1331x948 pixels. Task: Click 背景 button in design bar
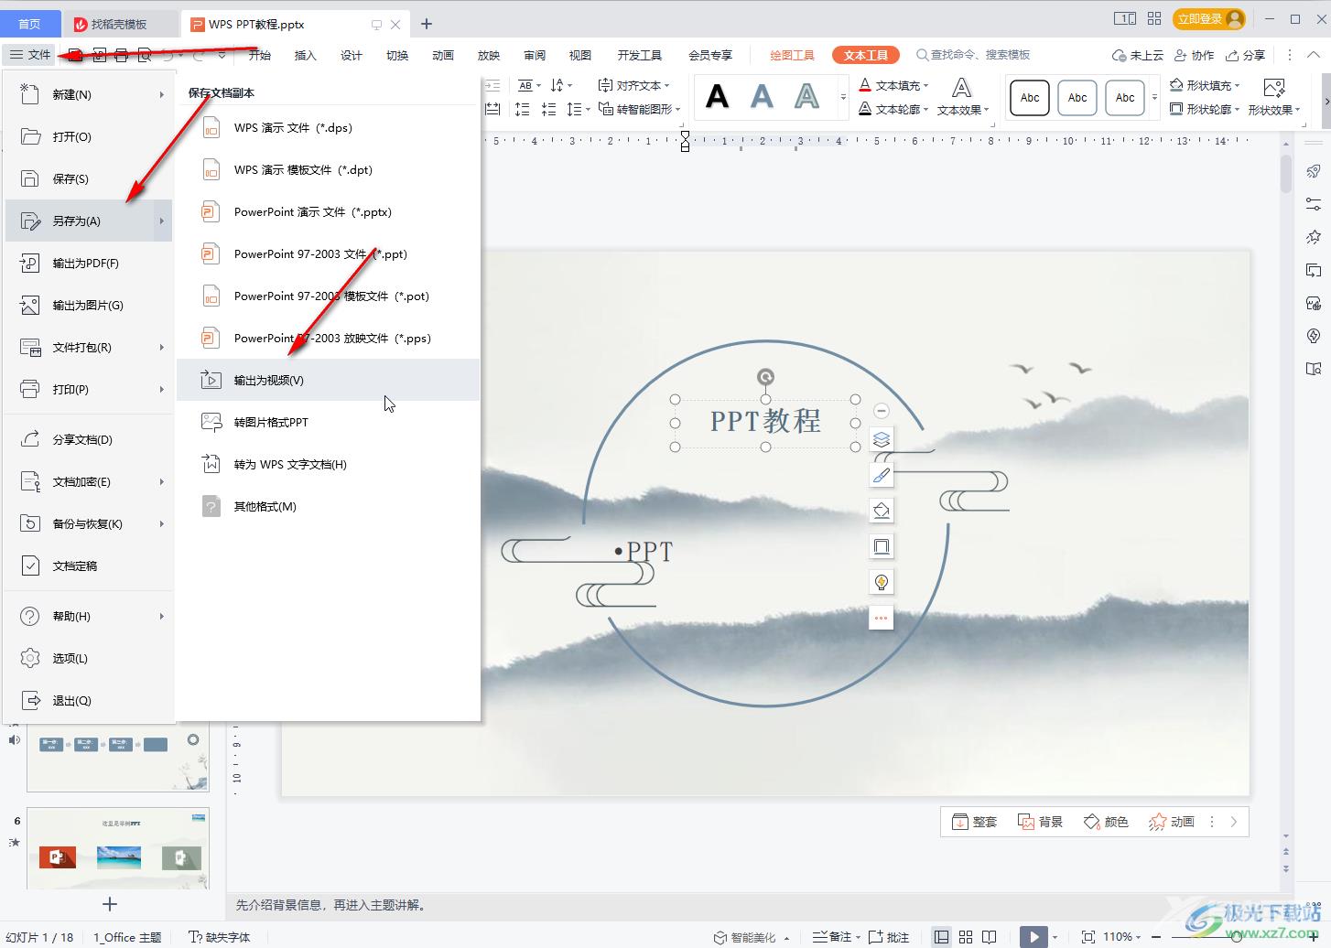tap(1040, 822)
